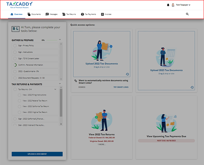Click the task list vertical scrollbar
Screen dimensions: 204x165
coord(61,101)
